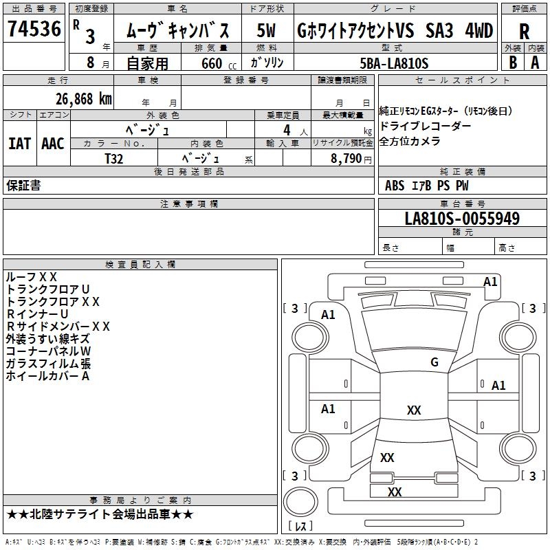Click equipment line ABS エアB PS PW

pyautogui.click(x=426, y=185)
